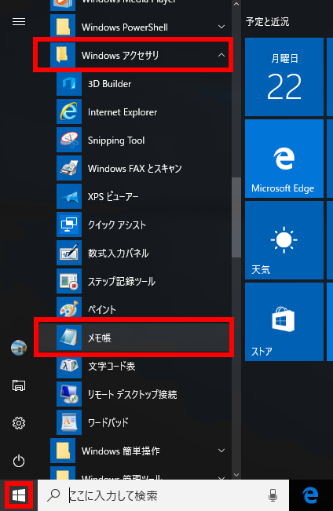333x511 pixels.
Task: Open the 文字コード表 icon
Action: click(69, 366)
